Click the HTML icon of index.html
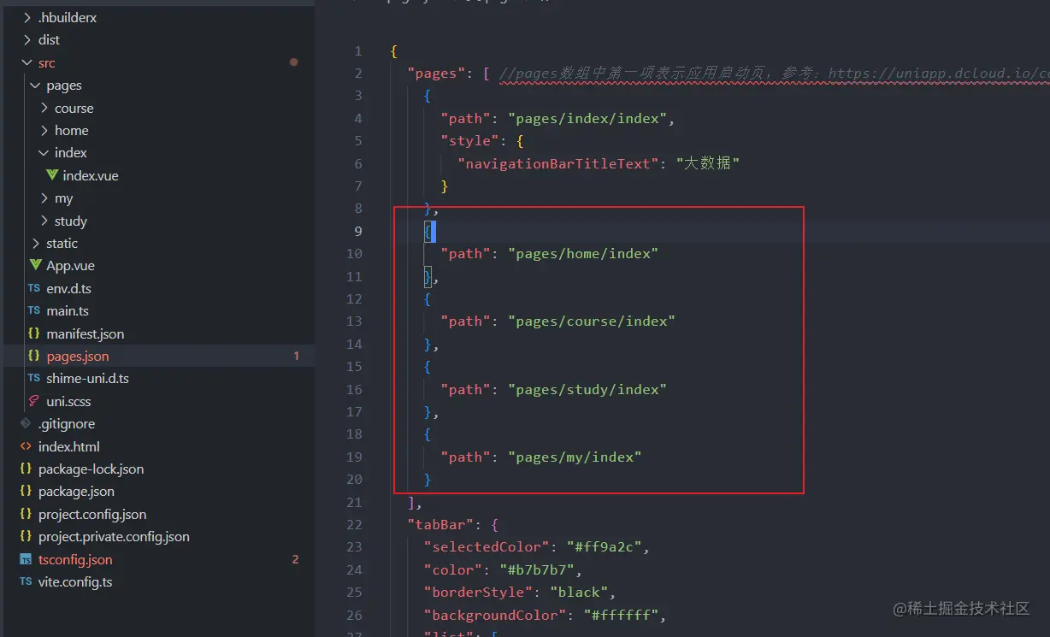This screenshot has height=637, width=1050. (26, 446)
